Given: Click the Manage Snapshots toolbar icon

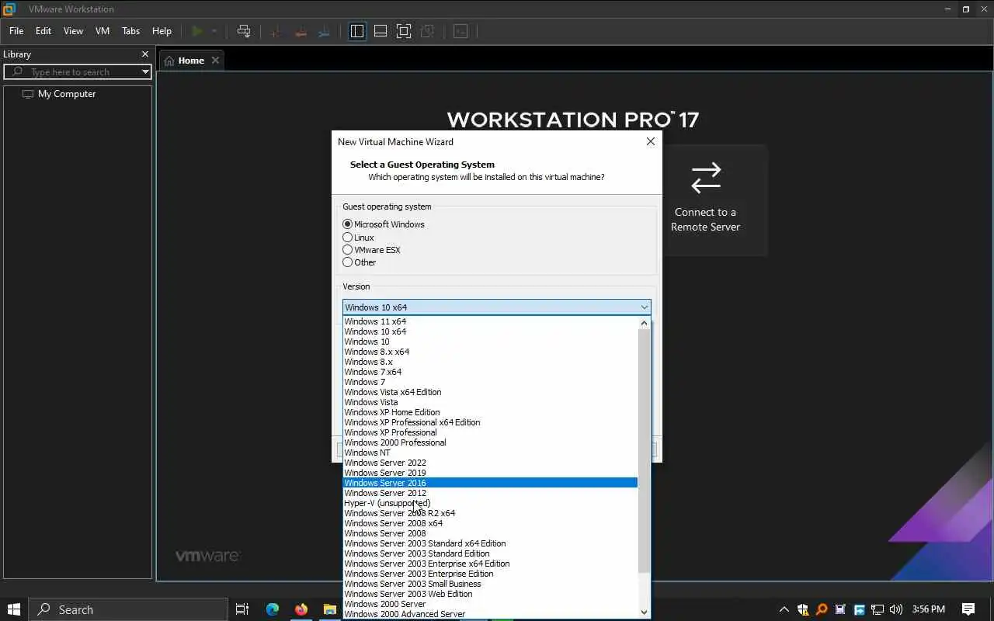Looking at the screenshot, I should (x=325, y=31).
